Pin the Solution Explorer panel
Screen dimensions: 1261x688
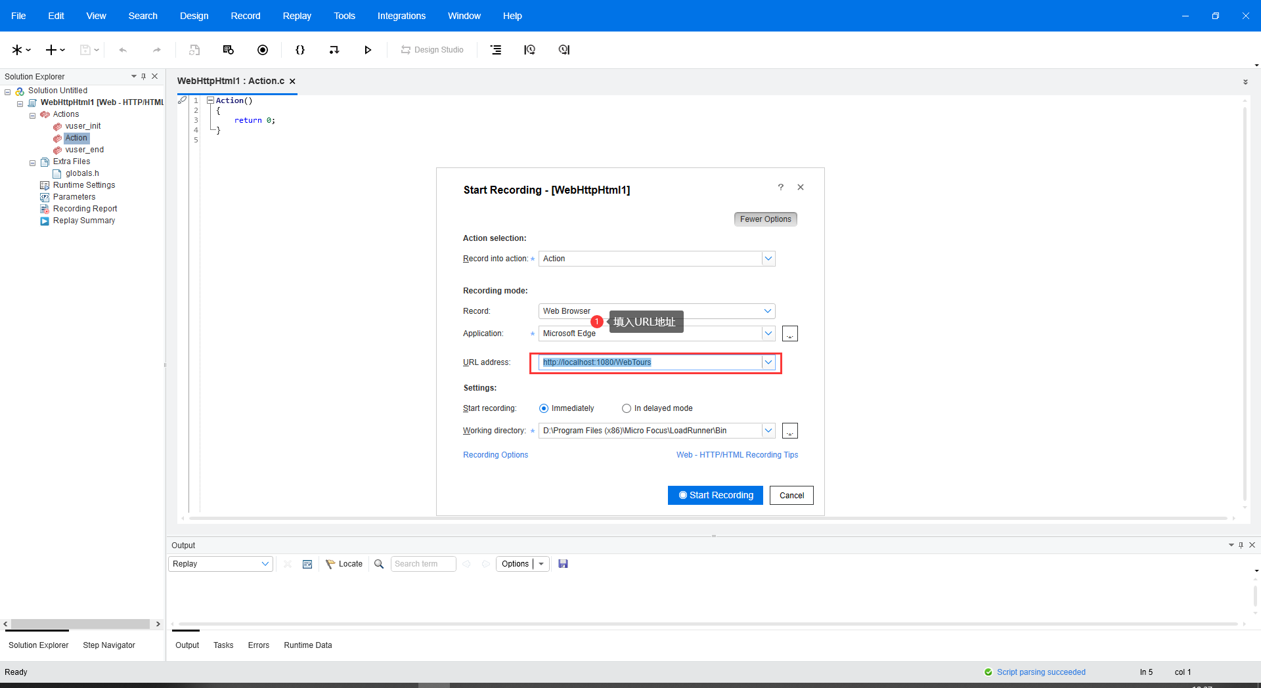click(144, 76)
